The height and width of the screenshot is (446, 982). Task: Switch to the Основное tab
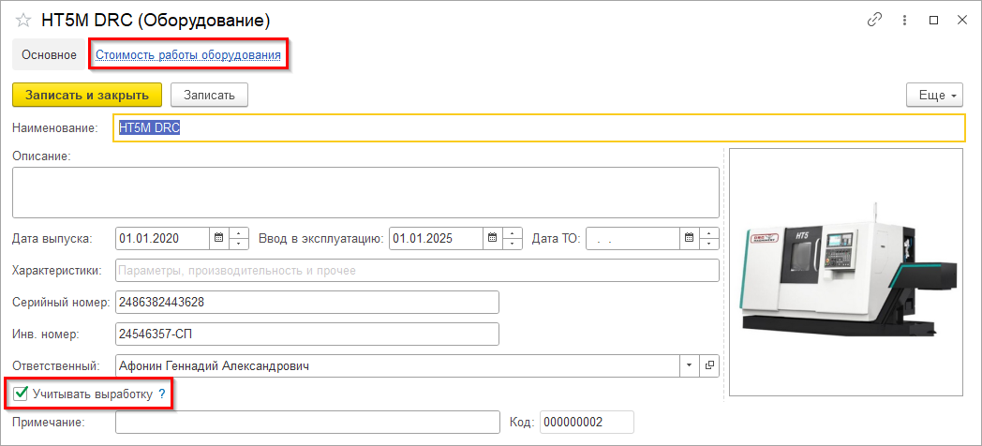click(x=49, y=55)
